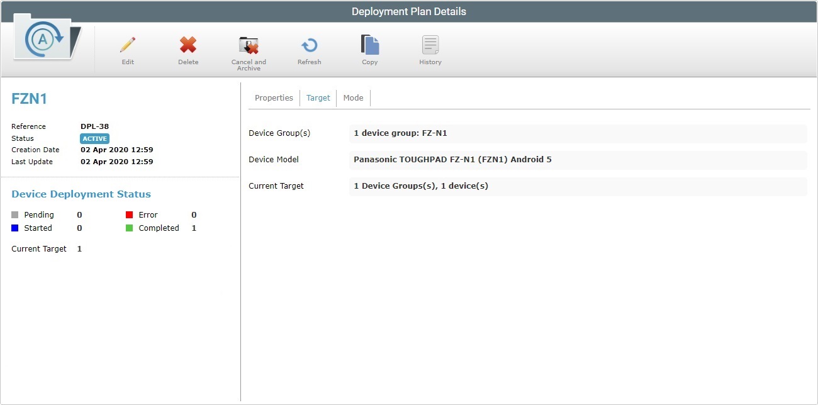The width and height of the screenshot is (818, 405).
Task: Select the Current Target field
Action: click(578, 186)
